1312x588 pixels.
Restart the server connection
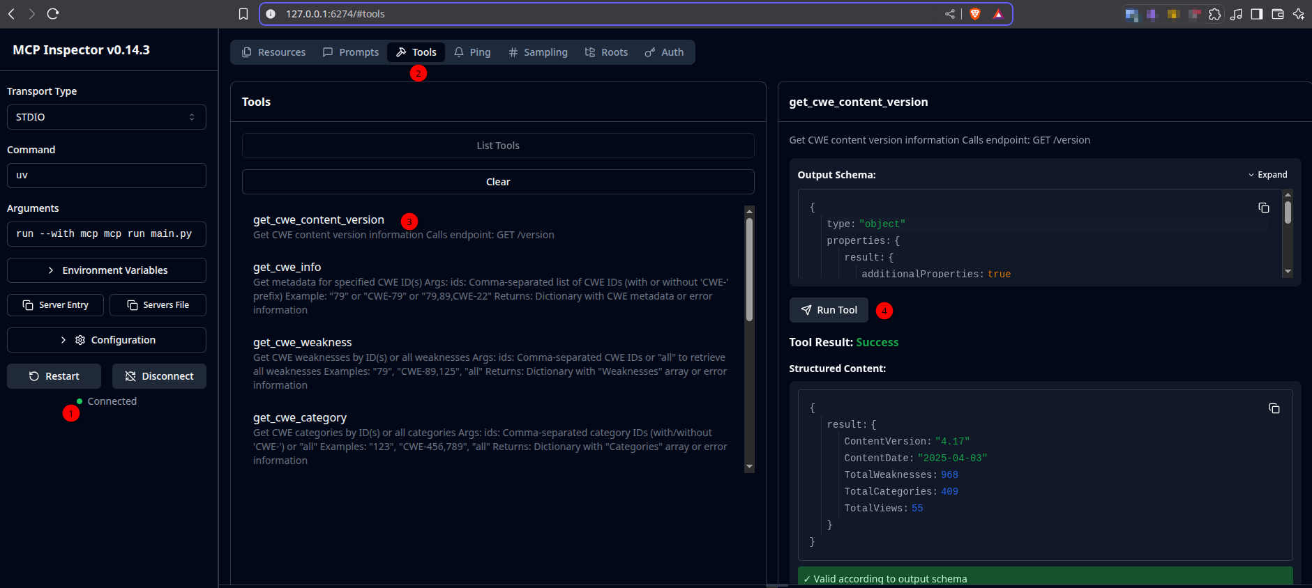click(54, 376)
